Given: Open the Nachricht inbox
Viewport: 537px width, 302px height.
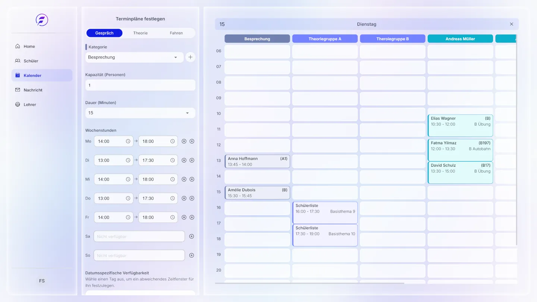Looking at the screenshot, I should point(42,90).
